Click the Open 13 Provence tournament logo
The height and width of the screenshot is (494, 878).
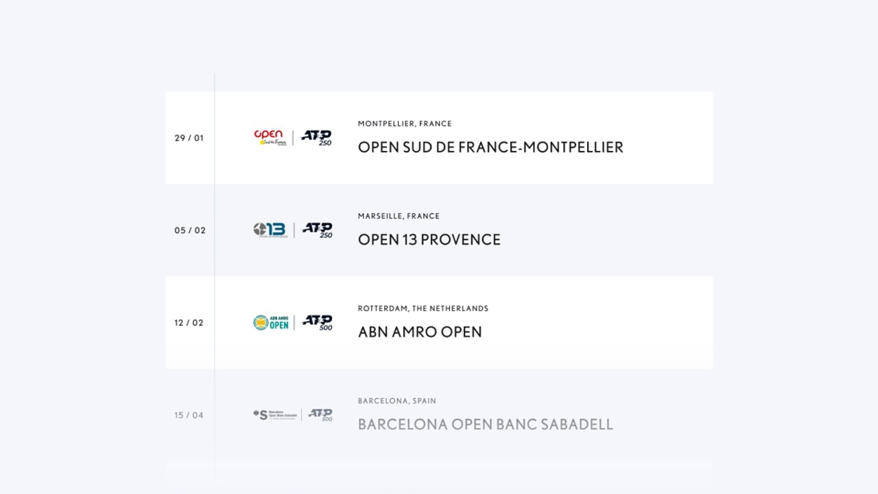[x=270, y=230]
